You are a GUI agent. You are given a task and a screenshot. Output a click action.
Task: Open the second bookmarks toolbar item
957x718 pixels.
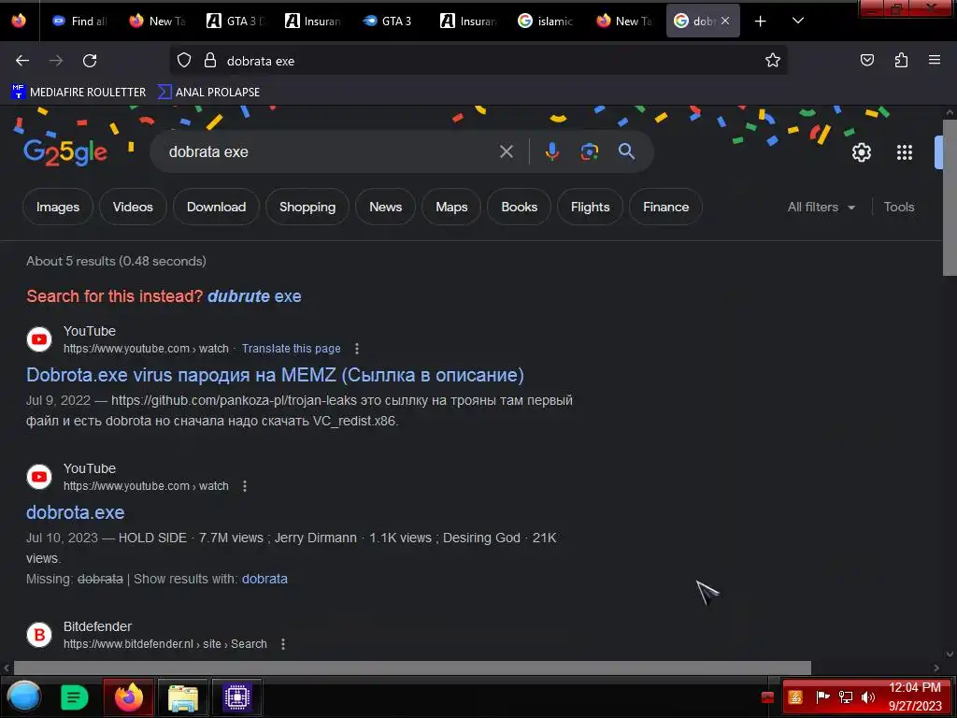pos(208,93)
